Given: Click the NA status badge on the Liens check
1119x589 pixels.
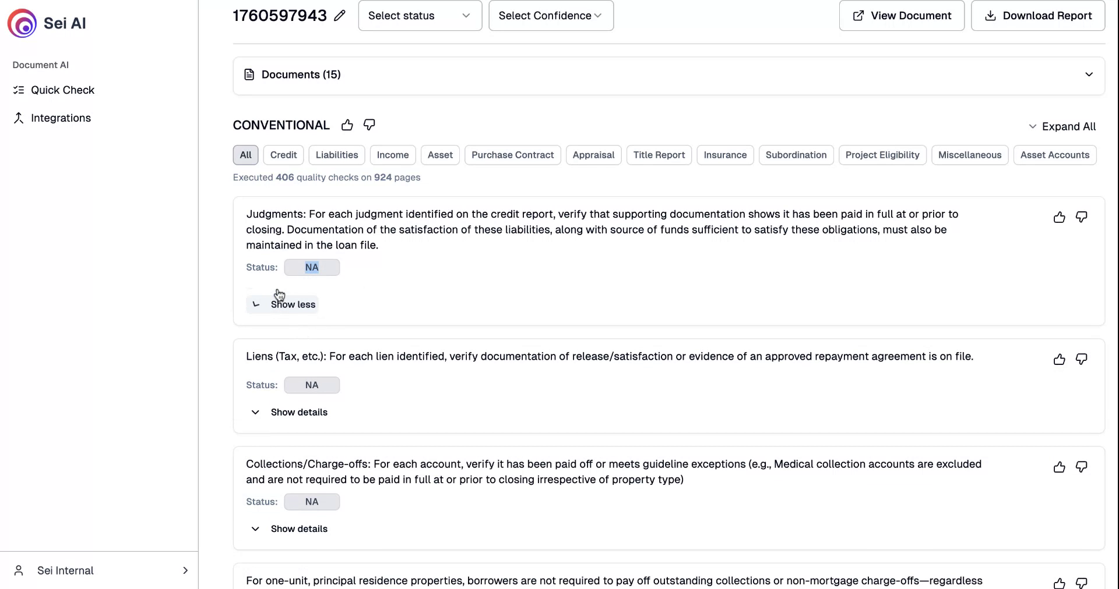Looking at the screenshot, I should point(312,385).
